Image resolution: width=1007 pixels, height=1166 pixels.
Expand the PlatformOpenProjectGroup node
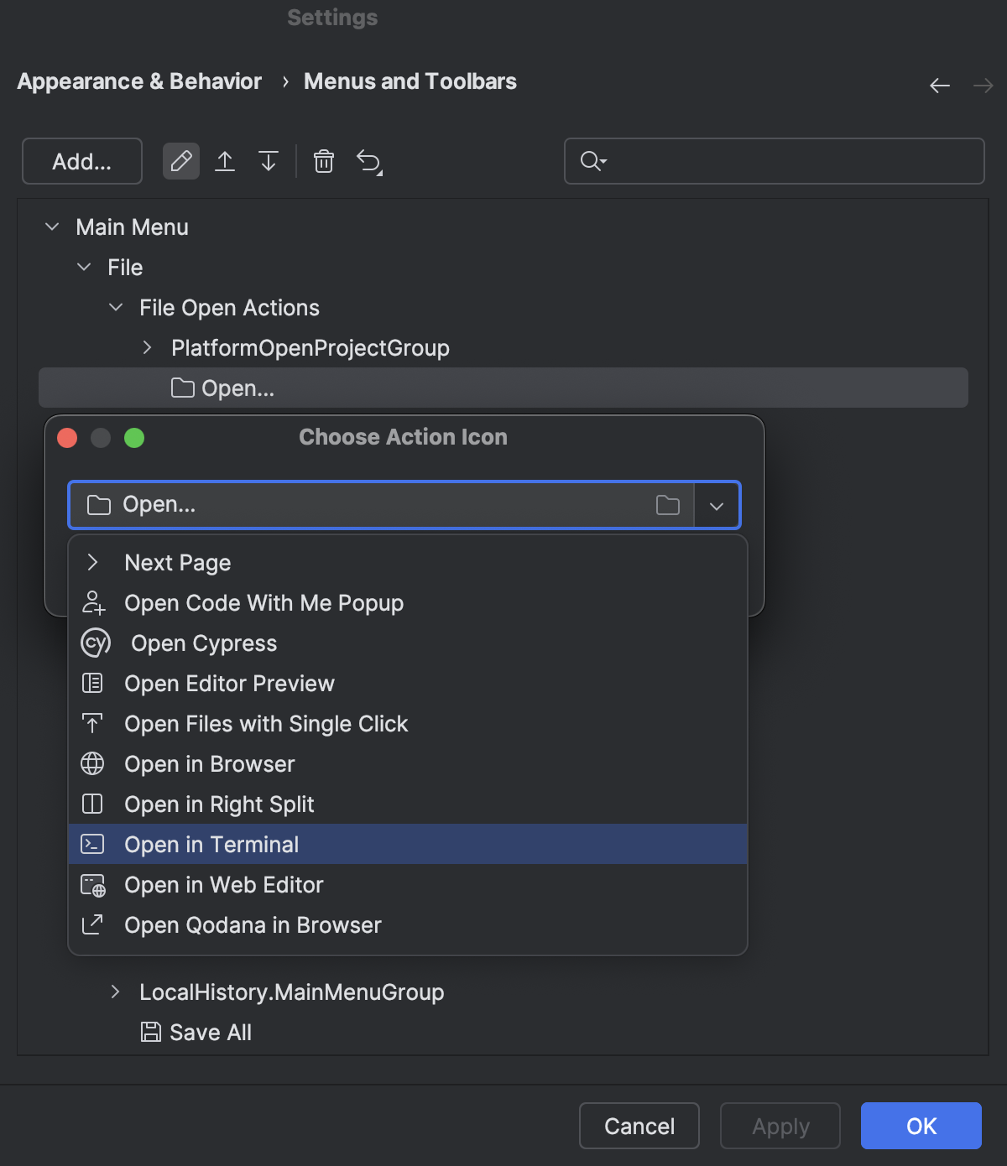coord(147,347)
